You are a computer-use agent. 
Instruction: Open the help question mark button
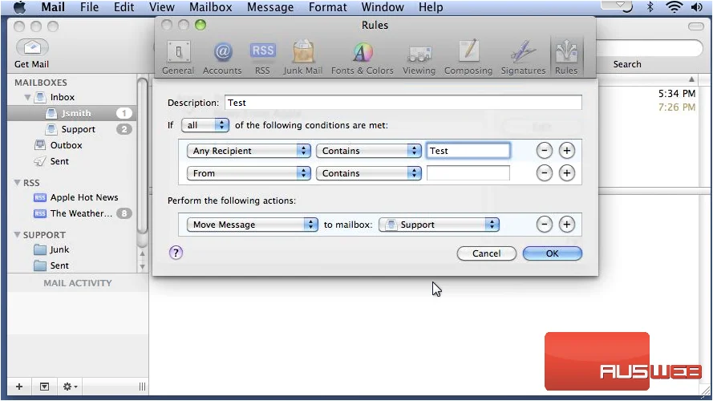click(176, 253)
